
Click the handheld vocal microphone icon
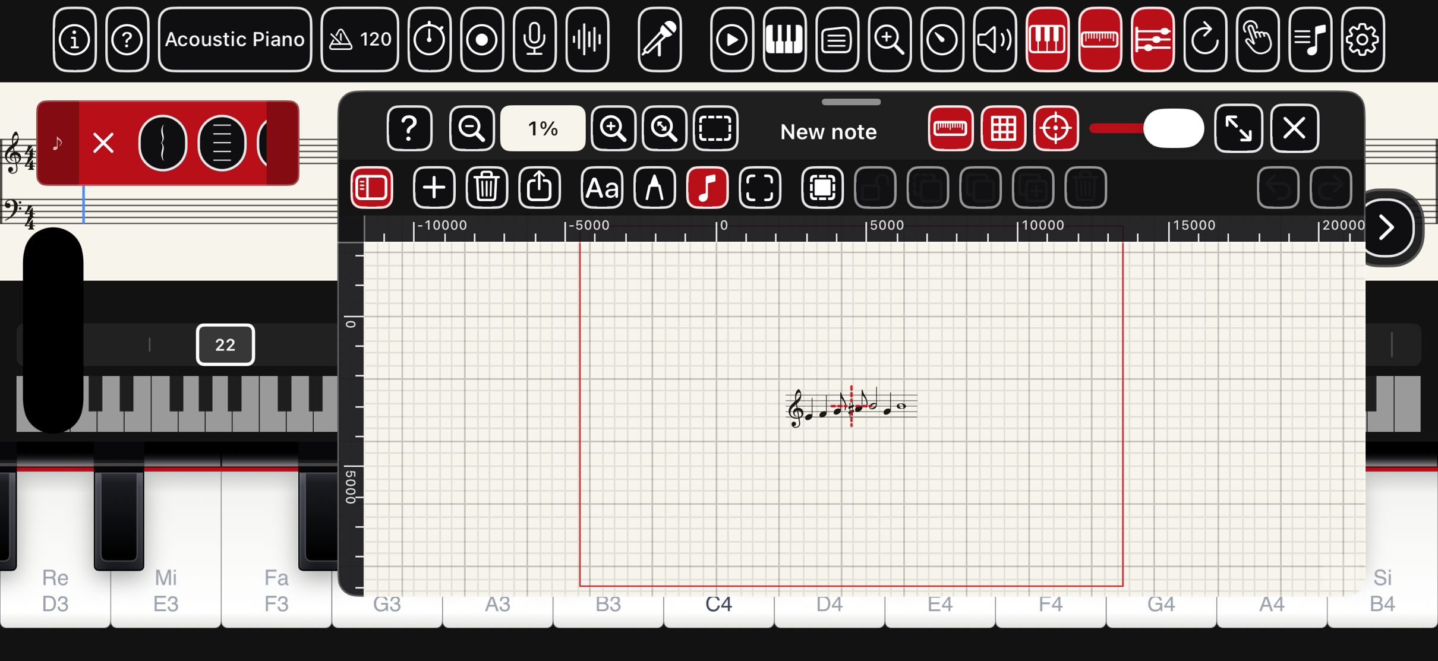point(660,40)
